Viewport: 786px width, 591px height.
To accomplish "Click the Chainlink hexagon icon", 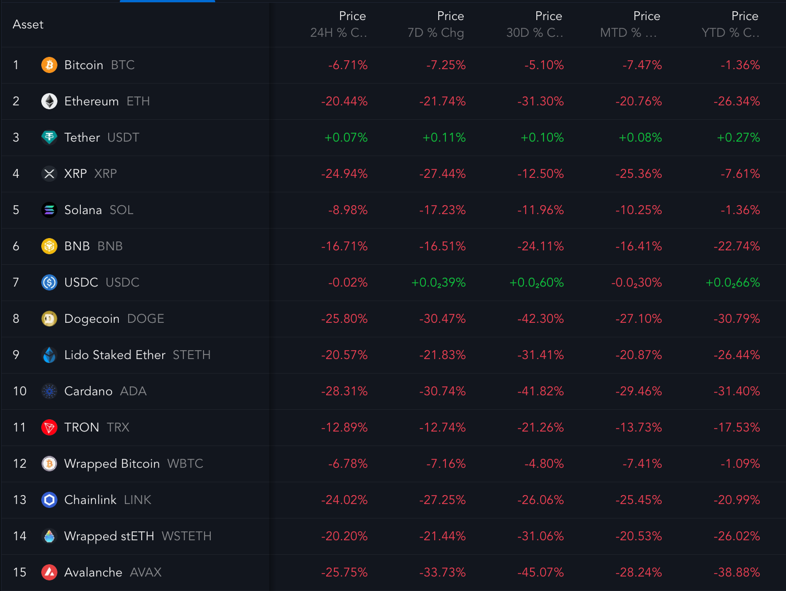I will coord(49,500).
